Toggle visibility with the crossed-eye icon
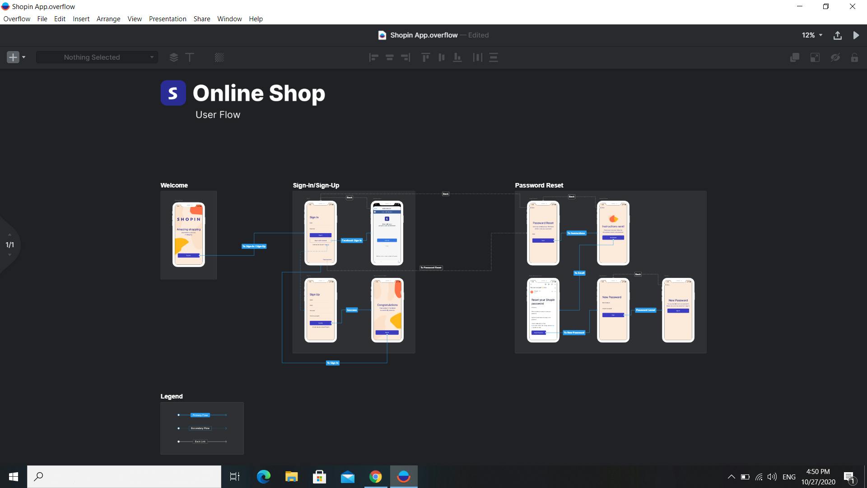This screenshot has width=867, height=488. coord(835,57)
